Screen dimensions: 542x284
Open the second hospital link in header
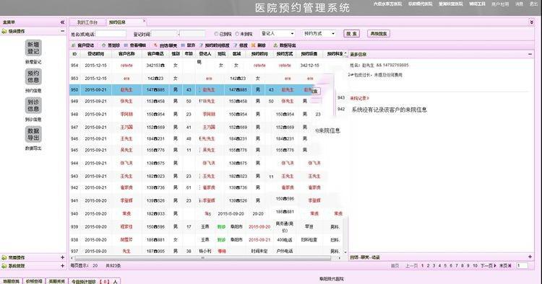(421, 4)
